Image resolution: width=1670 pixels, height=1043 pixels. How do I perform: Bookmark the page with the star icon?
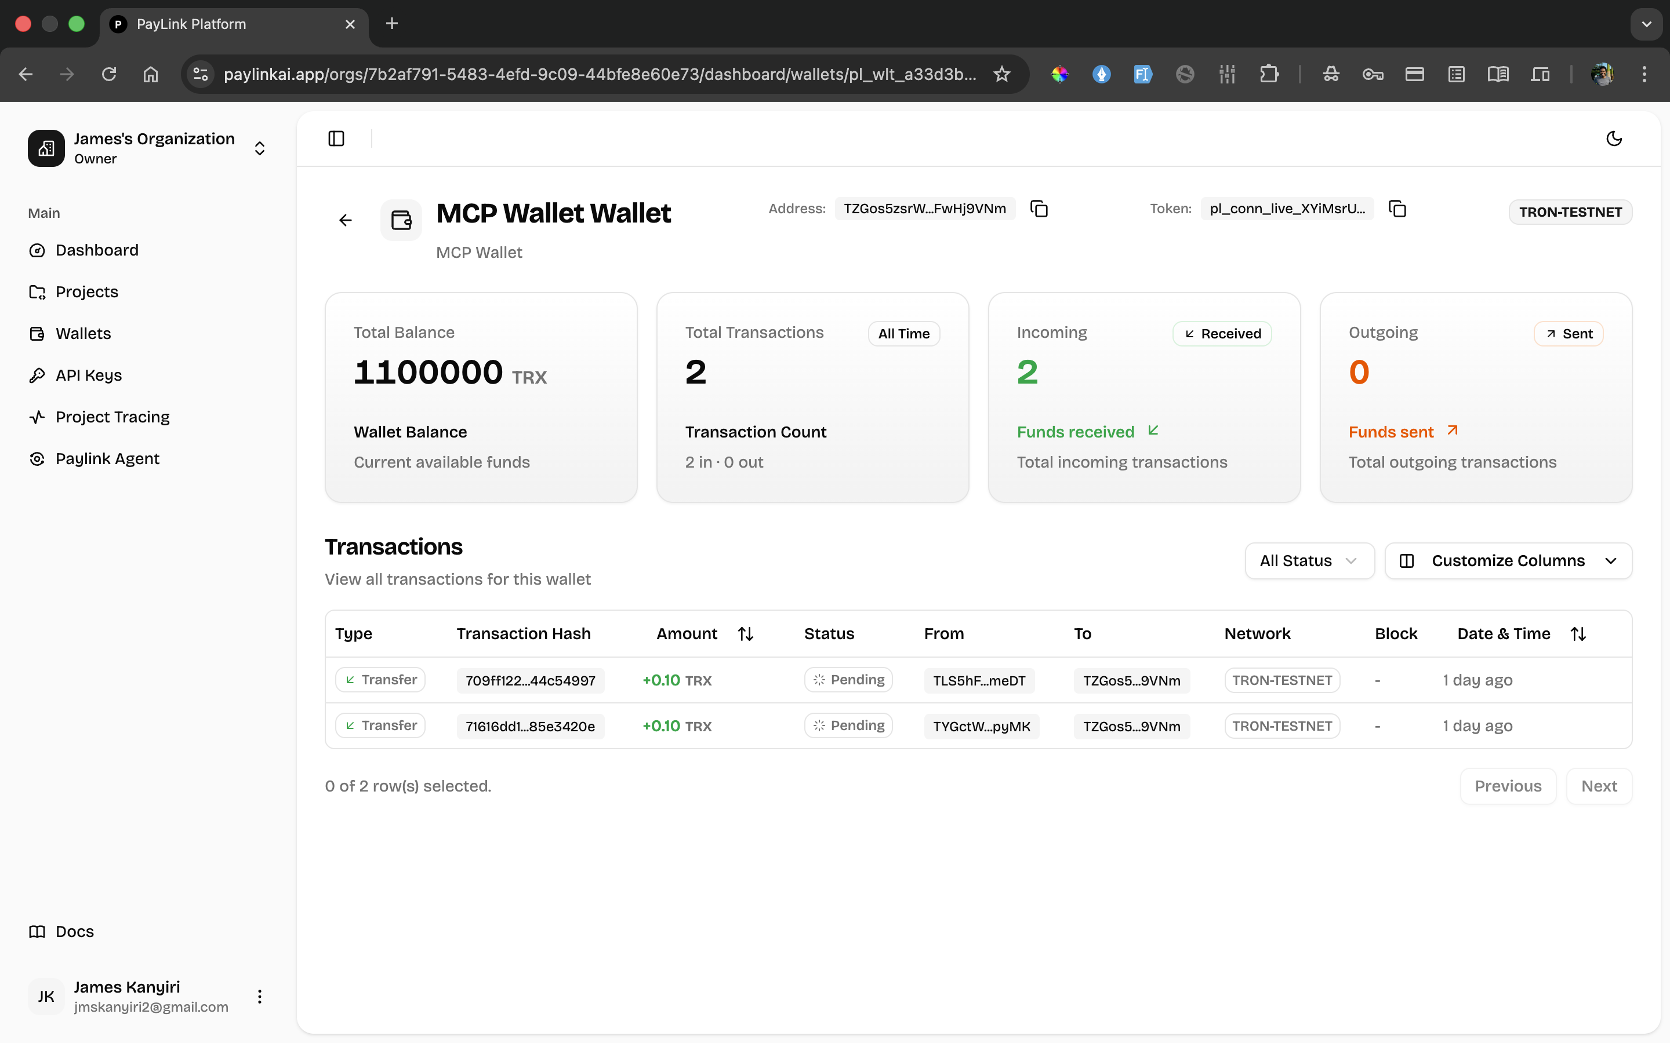point(1002,74)
